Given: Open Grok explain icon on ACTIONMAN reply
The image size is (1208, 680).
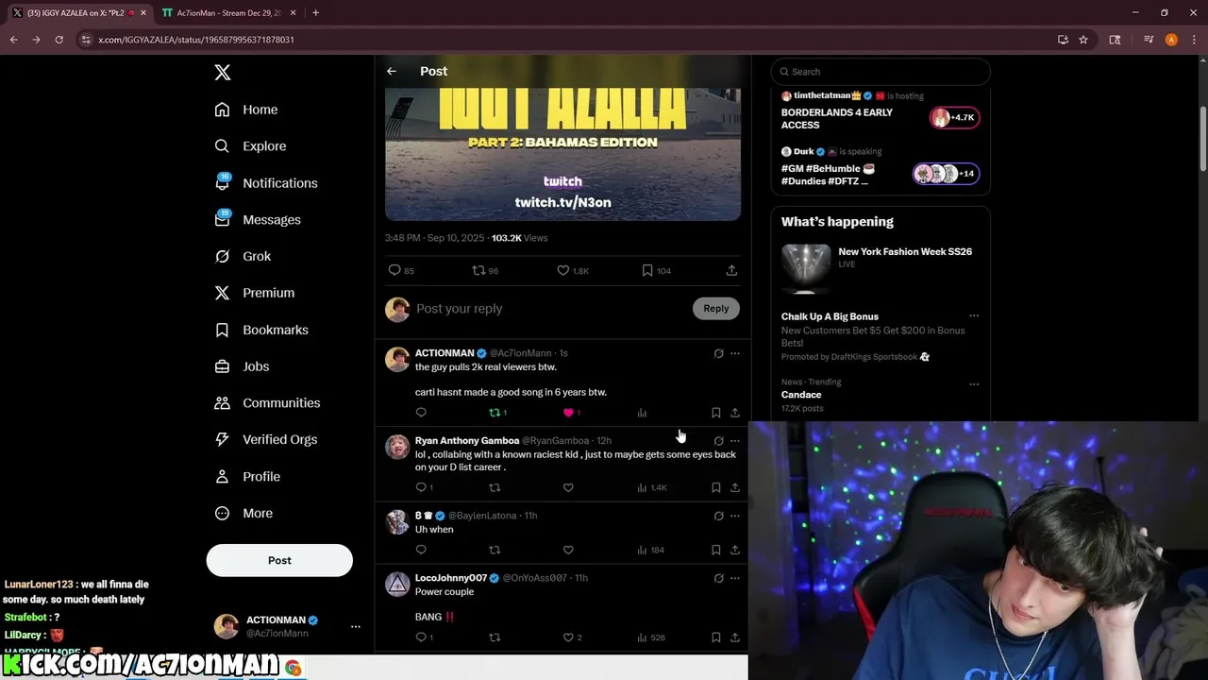Looking at the screenshot, I should click(x=718, y=353).
